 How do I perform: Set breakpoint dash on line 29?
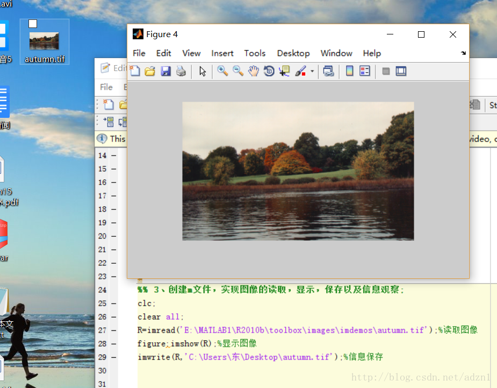tap(114, 357)
